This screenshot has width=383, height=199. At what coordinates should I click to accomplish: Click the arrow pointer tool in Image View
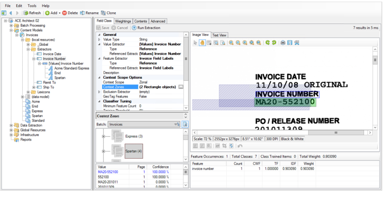[x=195, y=43]
